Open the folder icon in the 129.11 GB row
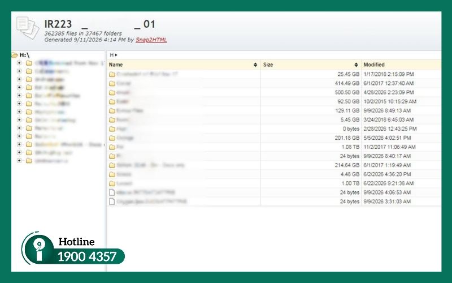Screen dimensions: 452x283 coord(112,111)
